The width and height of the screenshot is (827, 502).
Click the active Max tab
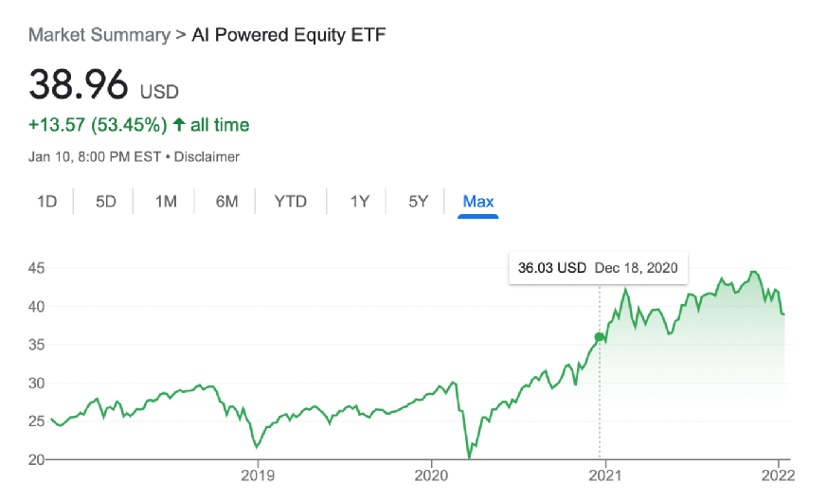(x=478, y=201)
